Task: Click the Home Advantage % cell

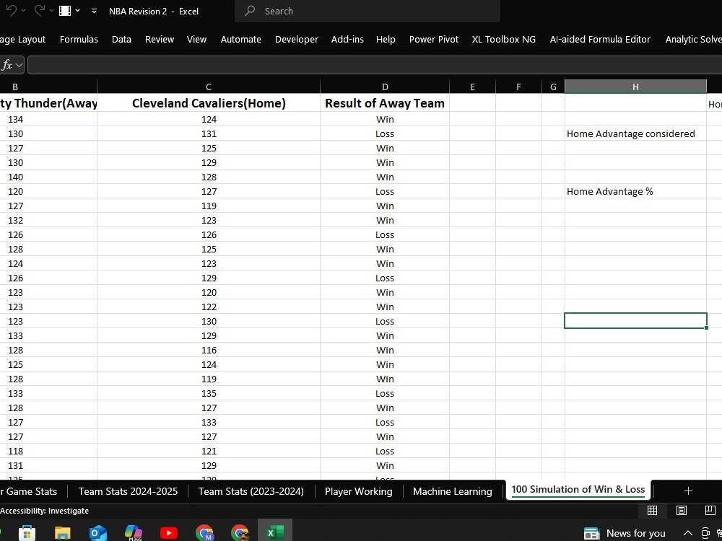Action: pyautogui.click(x=635, y=191)
